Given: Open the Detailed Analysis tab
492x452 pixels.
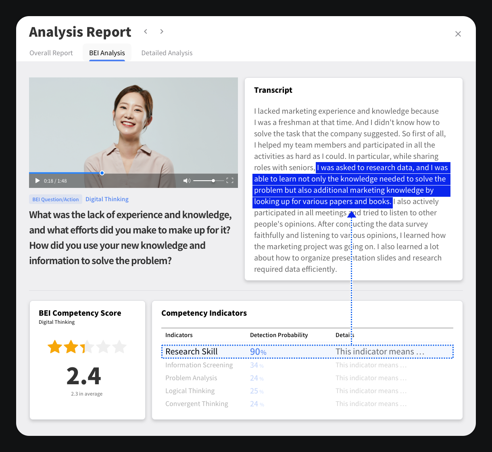Looking at the screenshot, I should 167,53.
